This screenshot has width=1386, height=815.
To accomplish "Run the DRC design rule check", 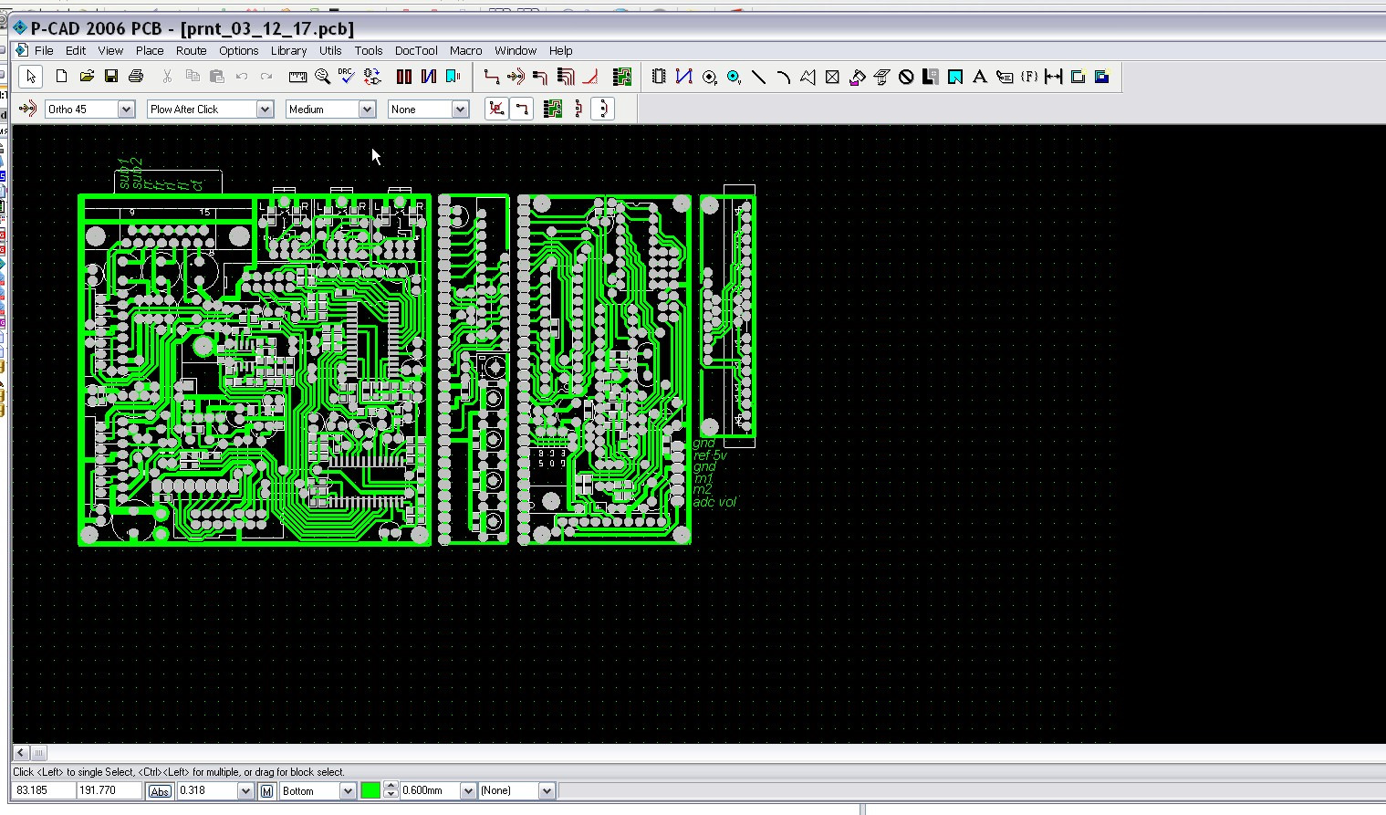I will (346, 77).
